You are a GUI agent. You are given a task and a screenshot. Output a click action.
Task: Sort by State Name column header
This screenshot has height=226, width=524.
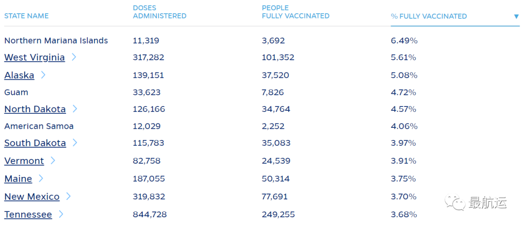(x=27, y=16)
